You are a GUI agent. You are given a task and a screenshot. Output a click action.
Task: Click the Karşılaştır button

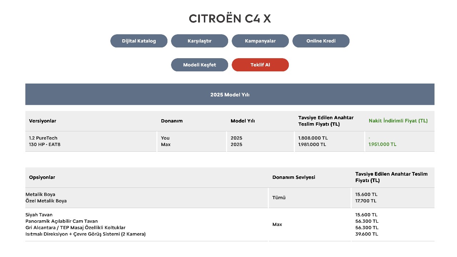tap(200, 41)
